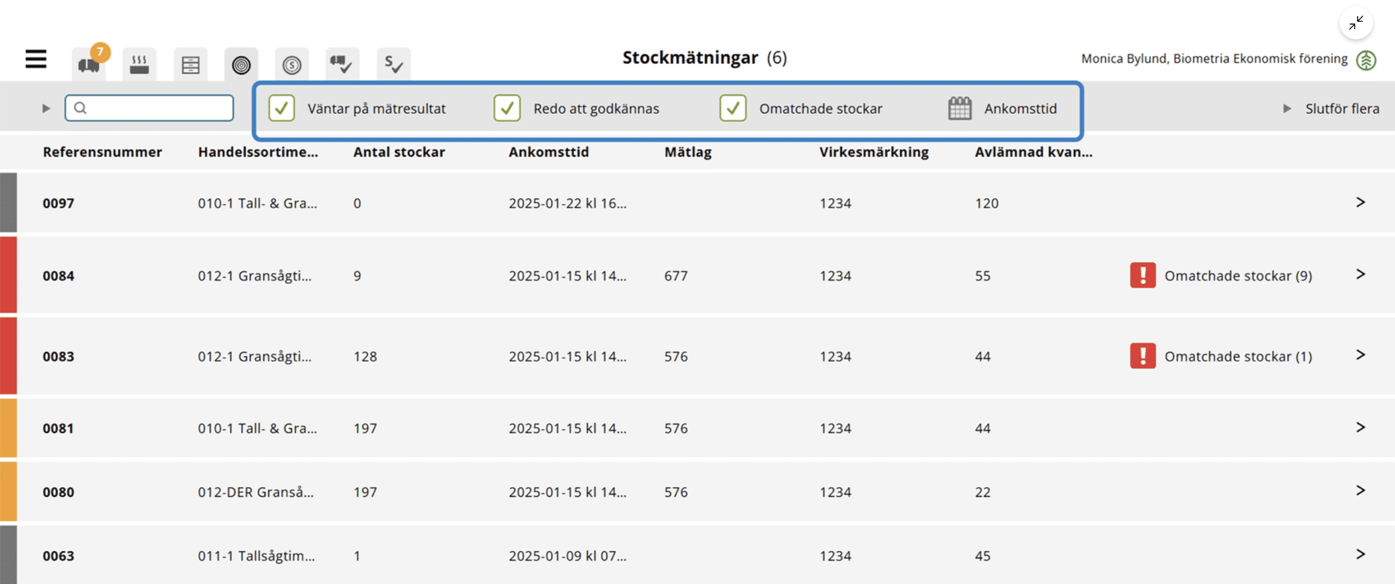Screen dimensions: 1395x584
Task: Select the log measurement rings icon
Action: [x=241, y=65]
